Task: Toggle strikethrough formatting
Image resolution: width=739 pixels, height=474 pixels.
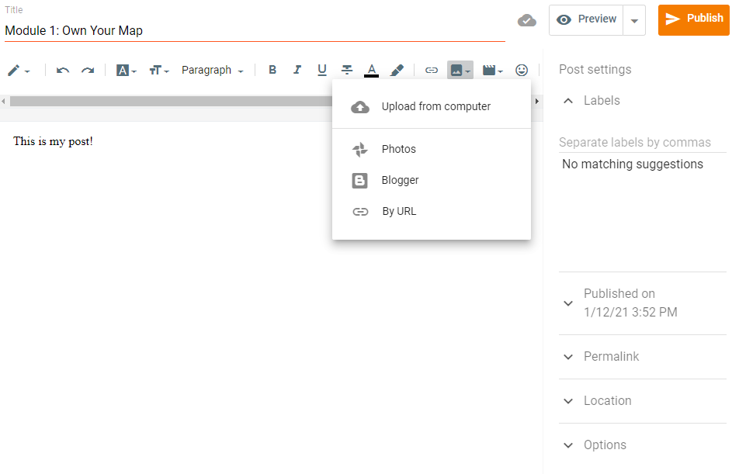Action: coord(347,71)
